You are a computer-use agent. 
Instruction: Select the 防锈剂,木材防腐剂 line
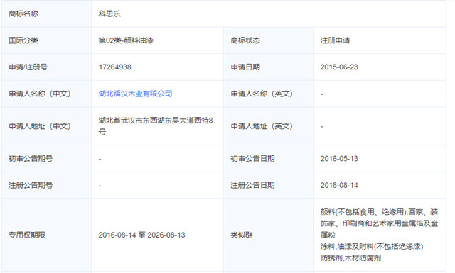pos(350,258)
